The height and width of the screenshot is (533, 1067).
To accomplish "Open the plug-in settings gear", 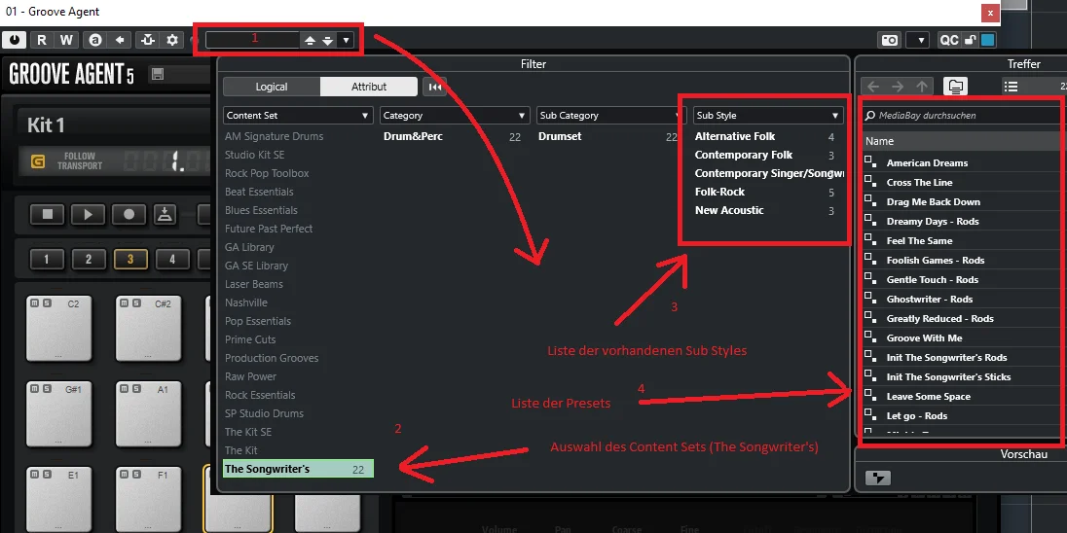I will pyautogui.click(x=172, y=40).
